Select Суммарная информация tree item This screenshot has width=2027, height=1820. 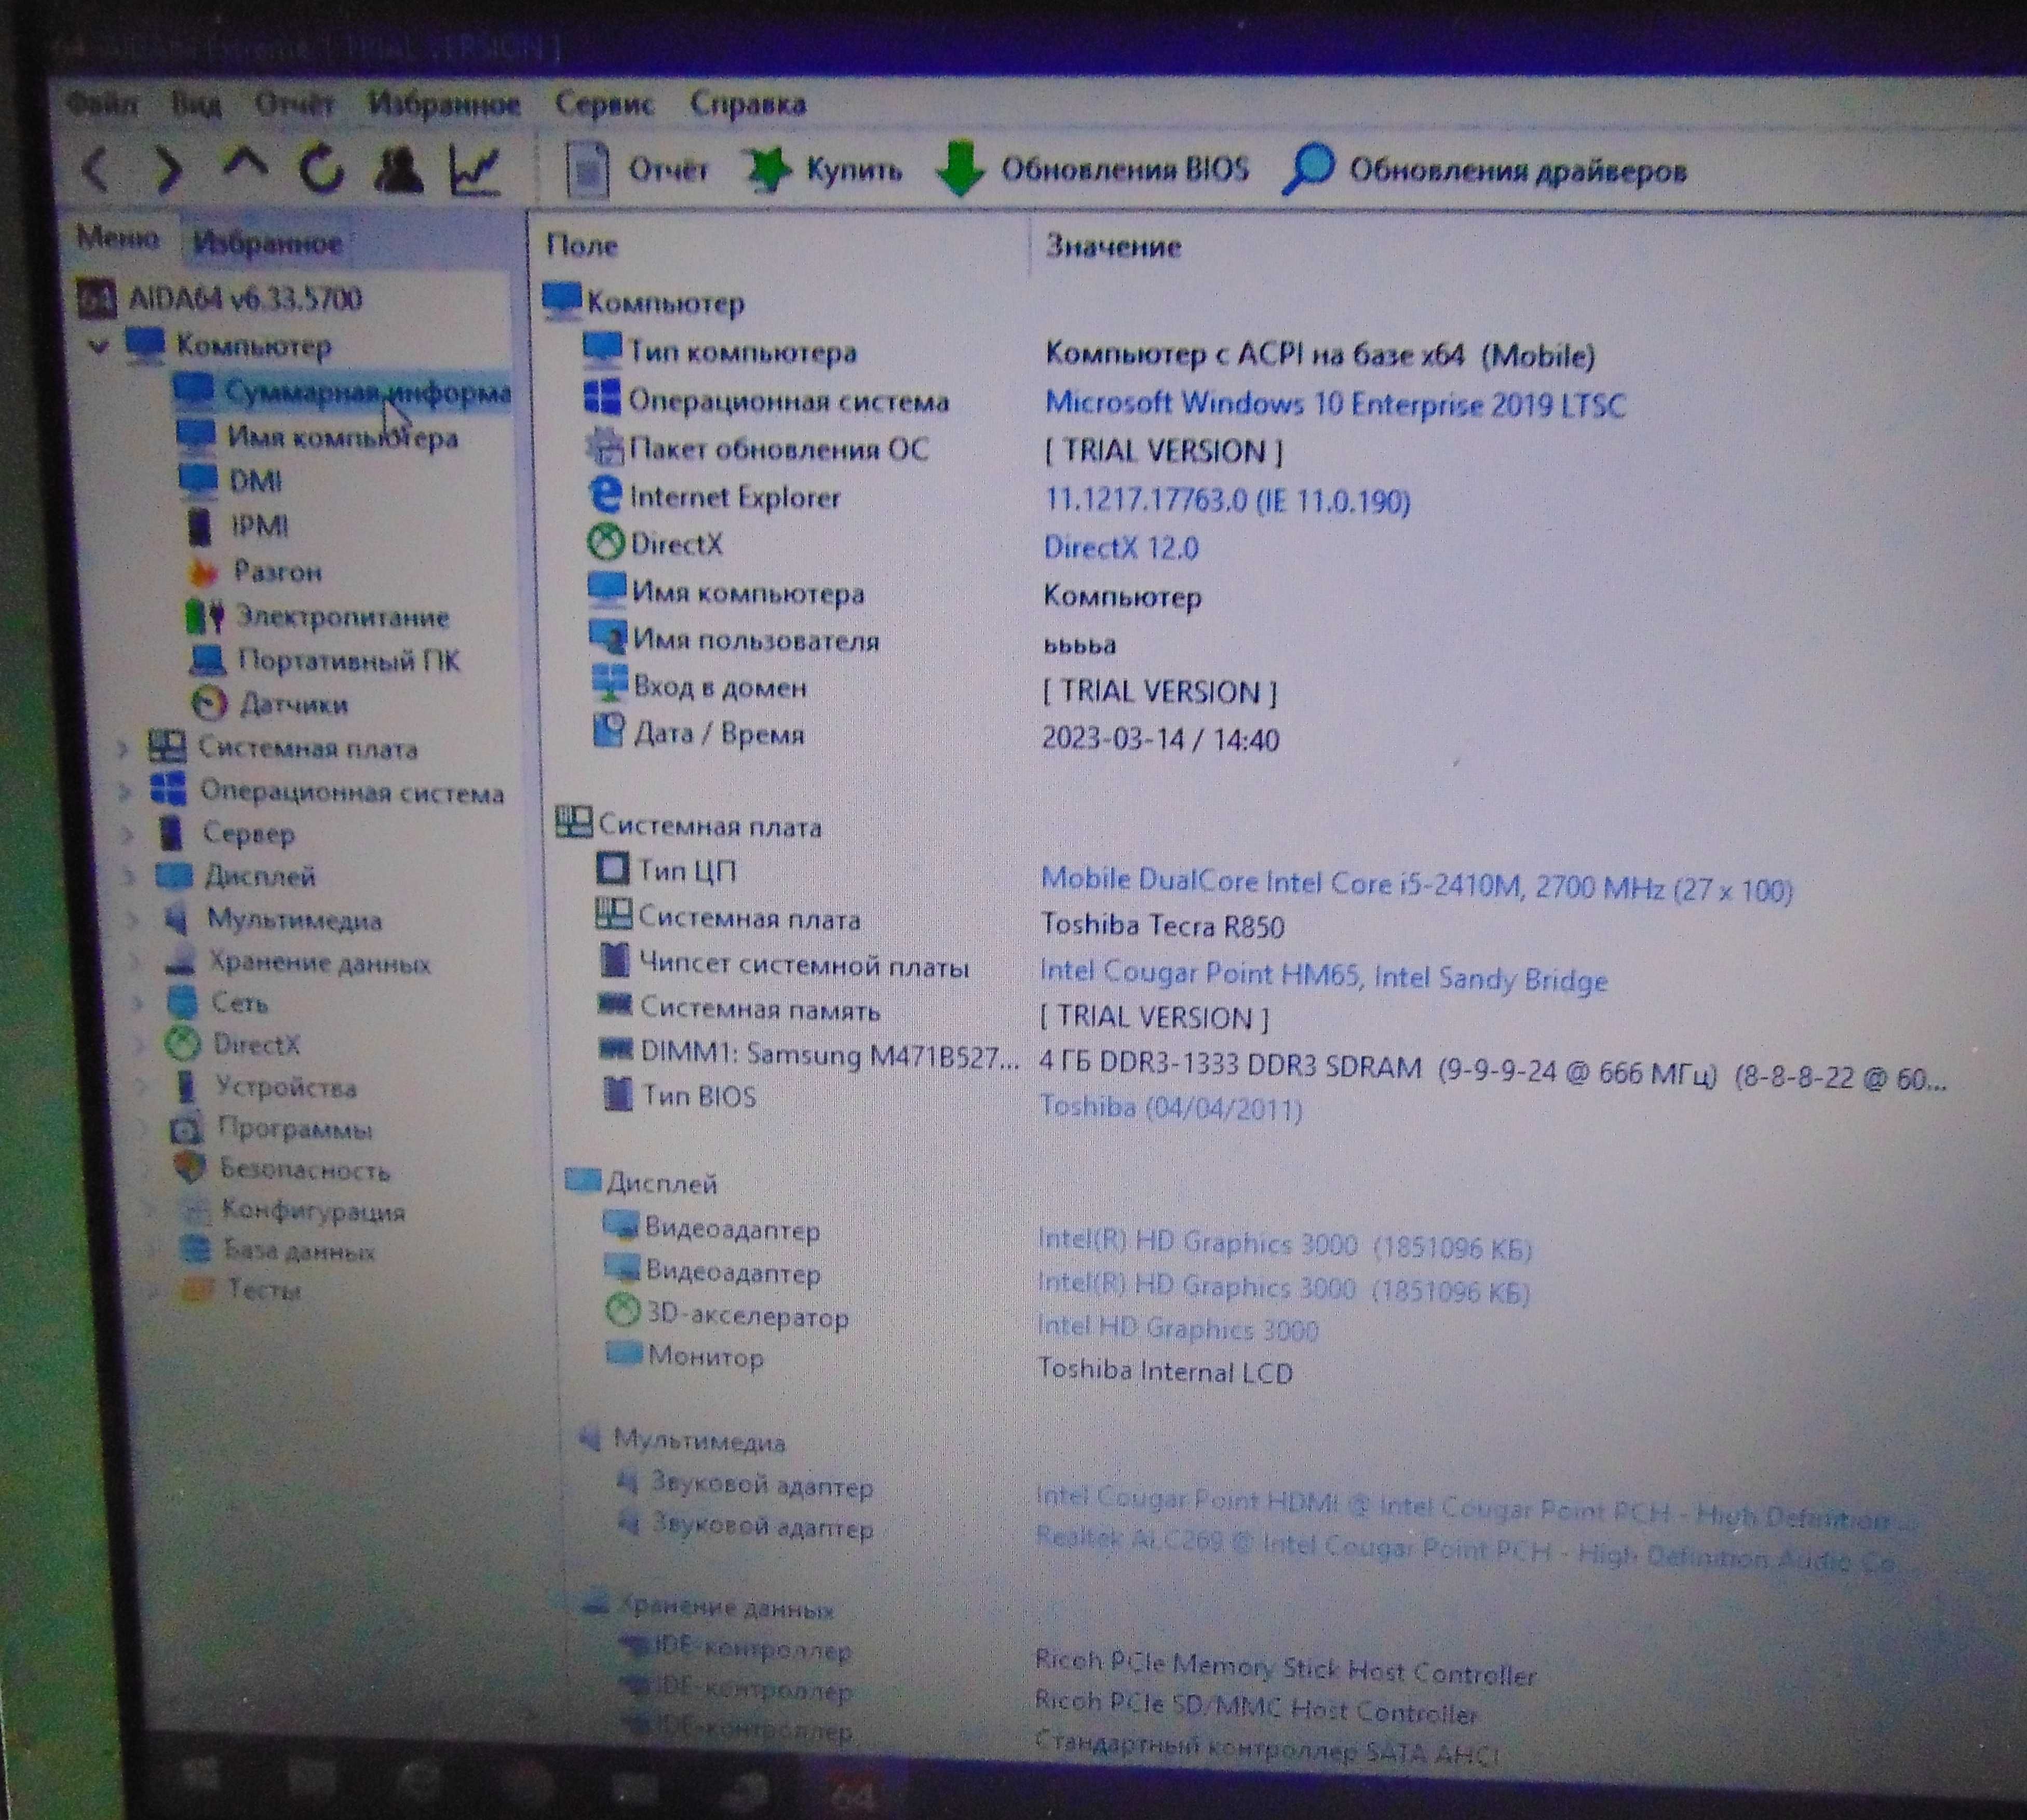[x=341, y=392]
